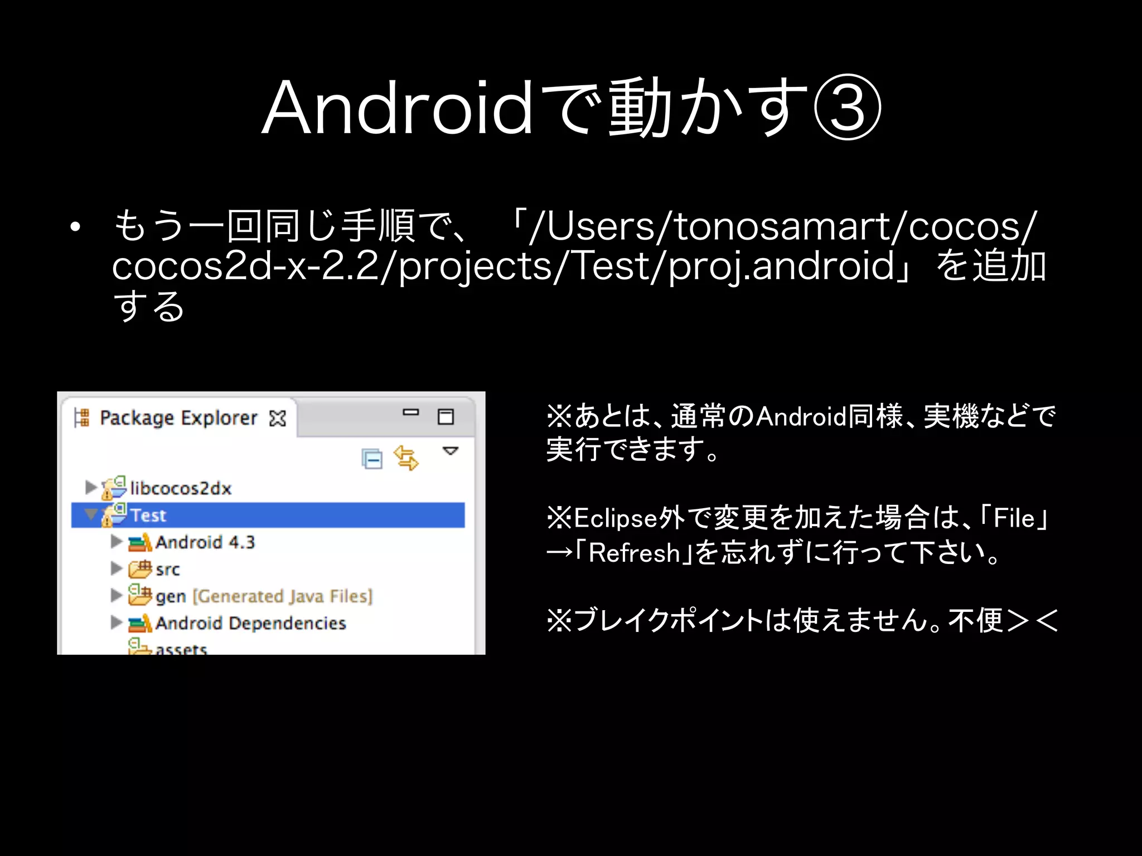Screen dimensions: 1142x856
Task: Click the Android 4.3 library icon
Action: coord(139,542)
